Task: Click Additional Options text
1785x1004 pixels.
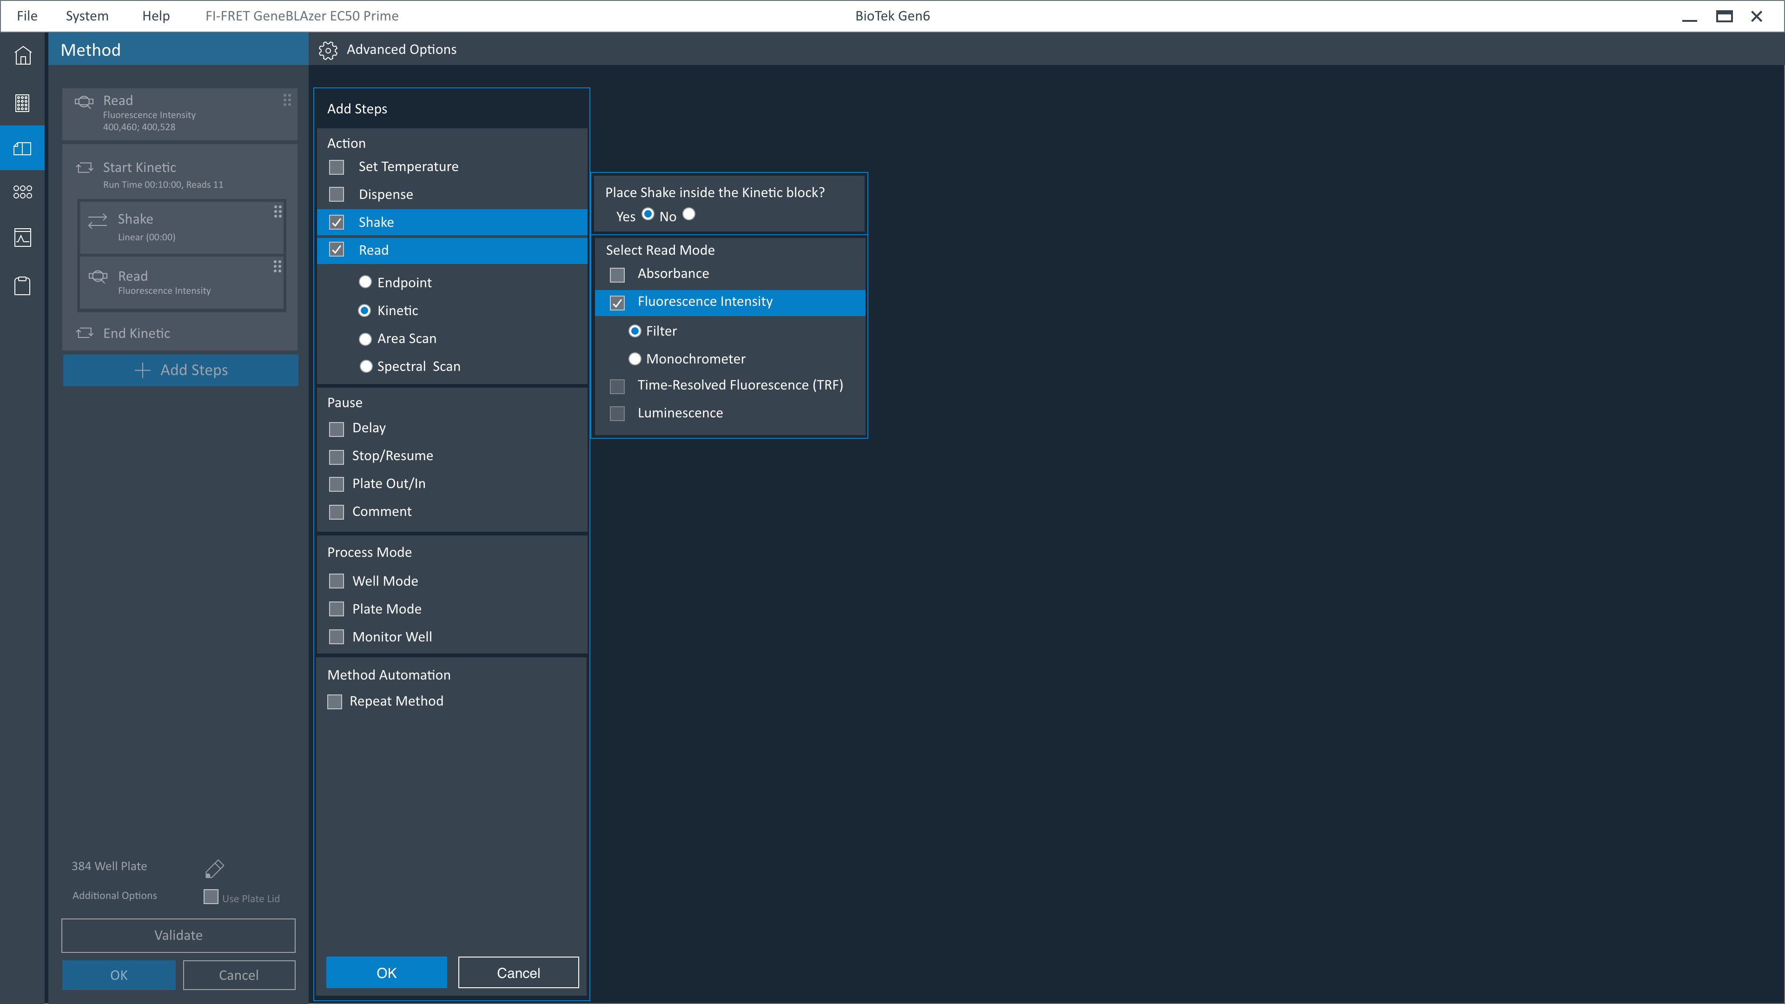Action: (x=115, y=895)
